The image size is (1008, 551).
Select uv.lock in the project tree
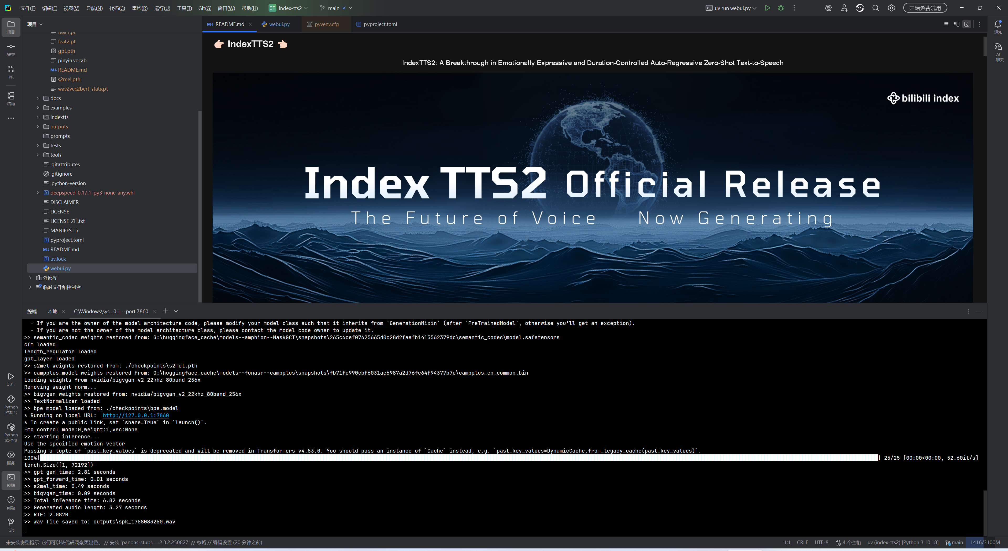[x=58, y=259]
